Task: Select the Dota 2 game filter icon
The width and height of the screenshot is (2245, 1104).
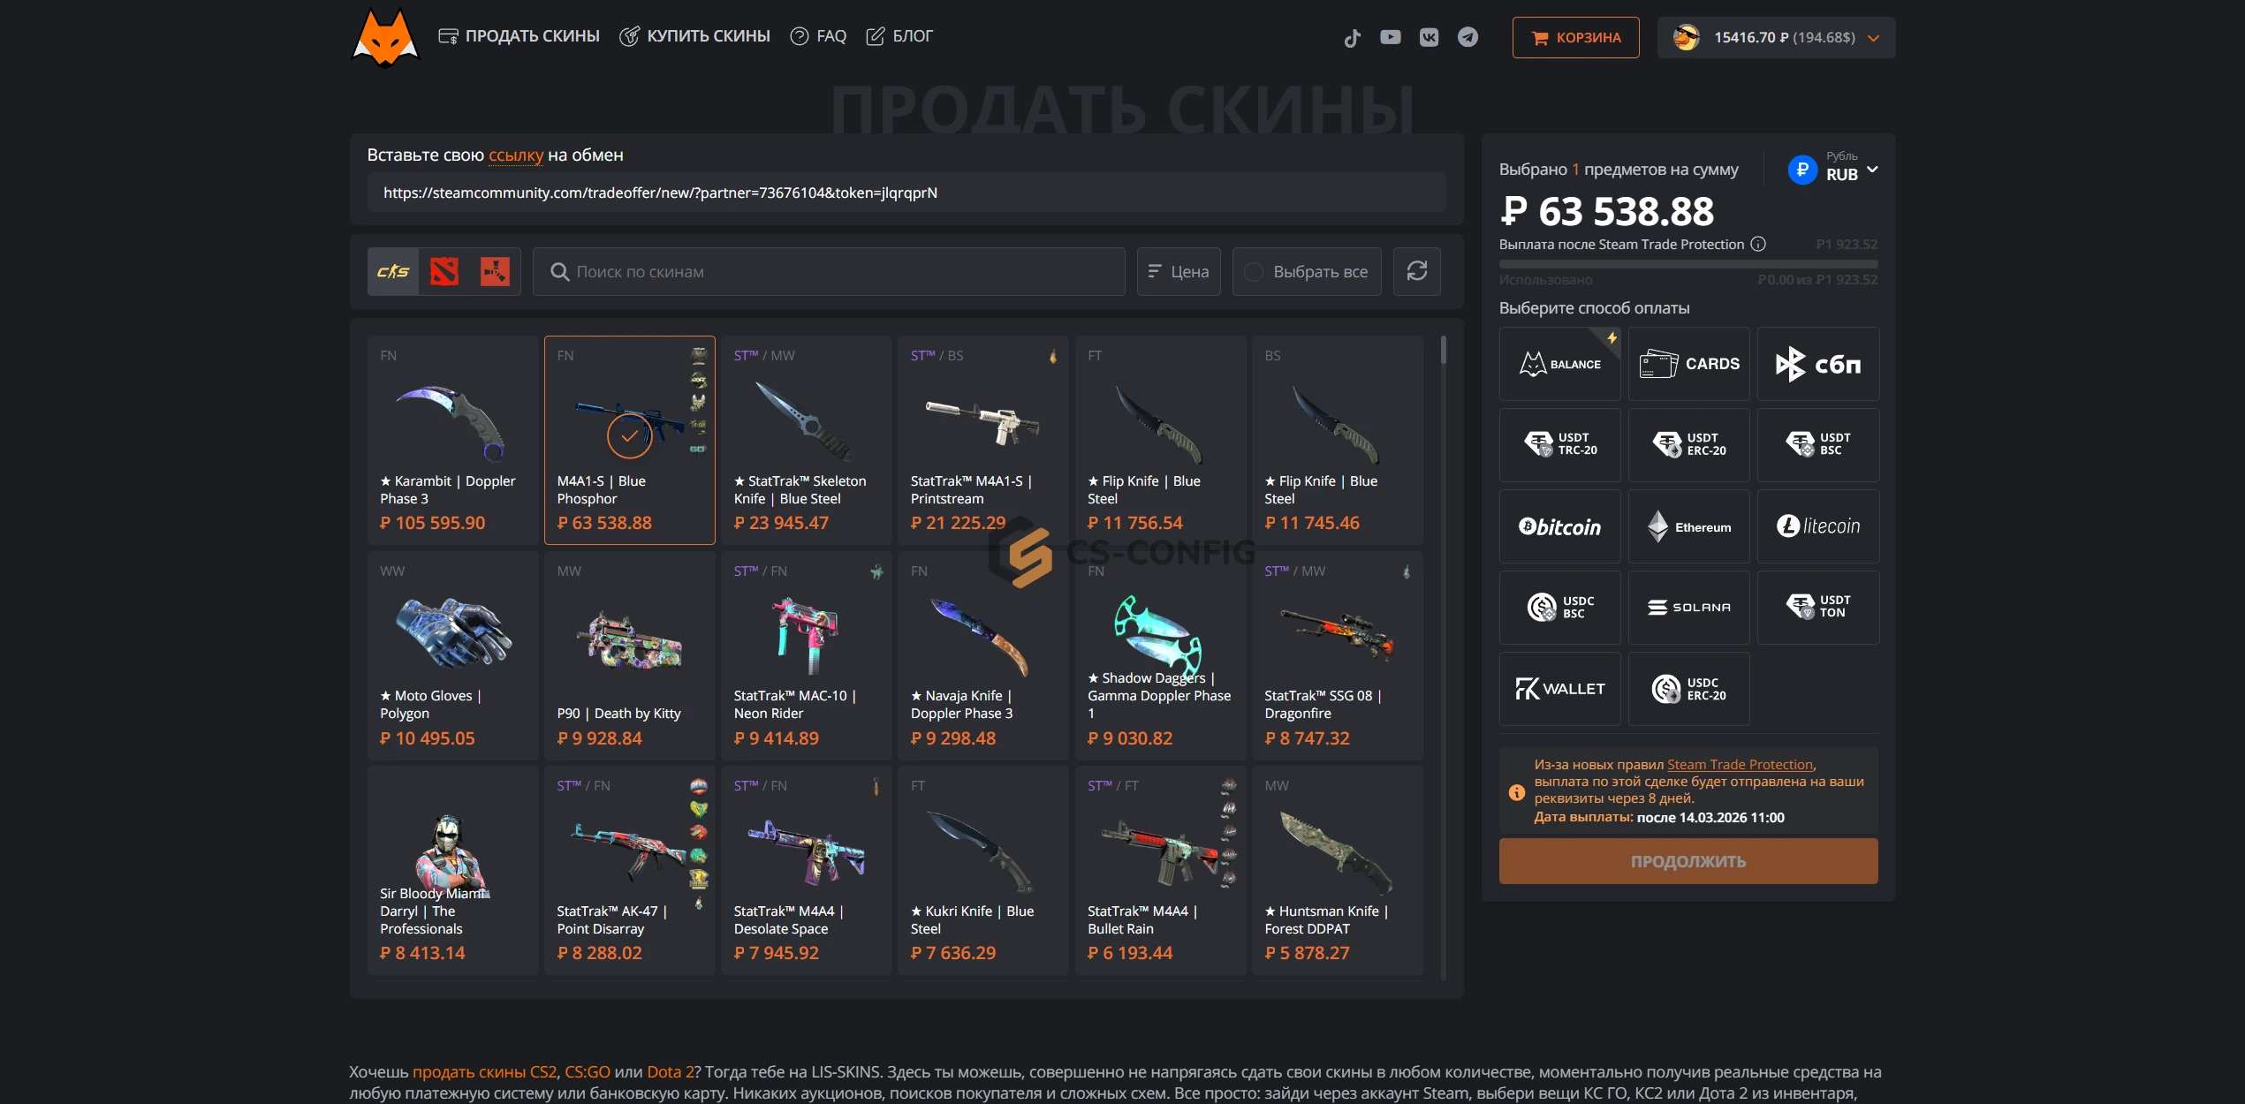Action: click(x=444, y=271)
